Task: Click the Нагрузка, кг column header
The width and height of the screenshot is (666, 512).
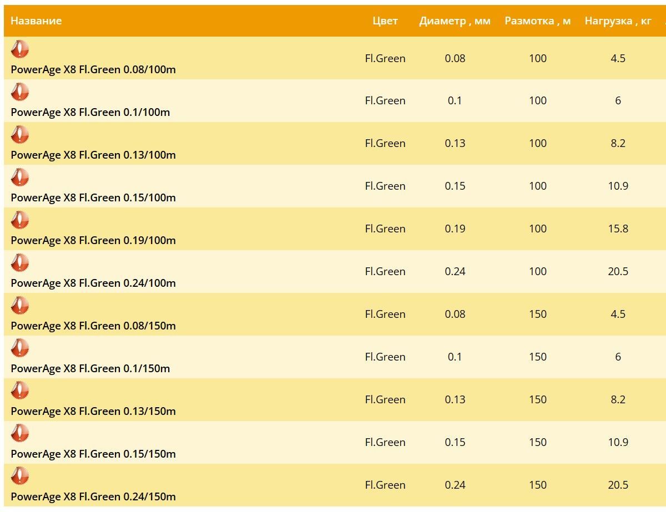Action: click(618, 22)
